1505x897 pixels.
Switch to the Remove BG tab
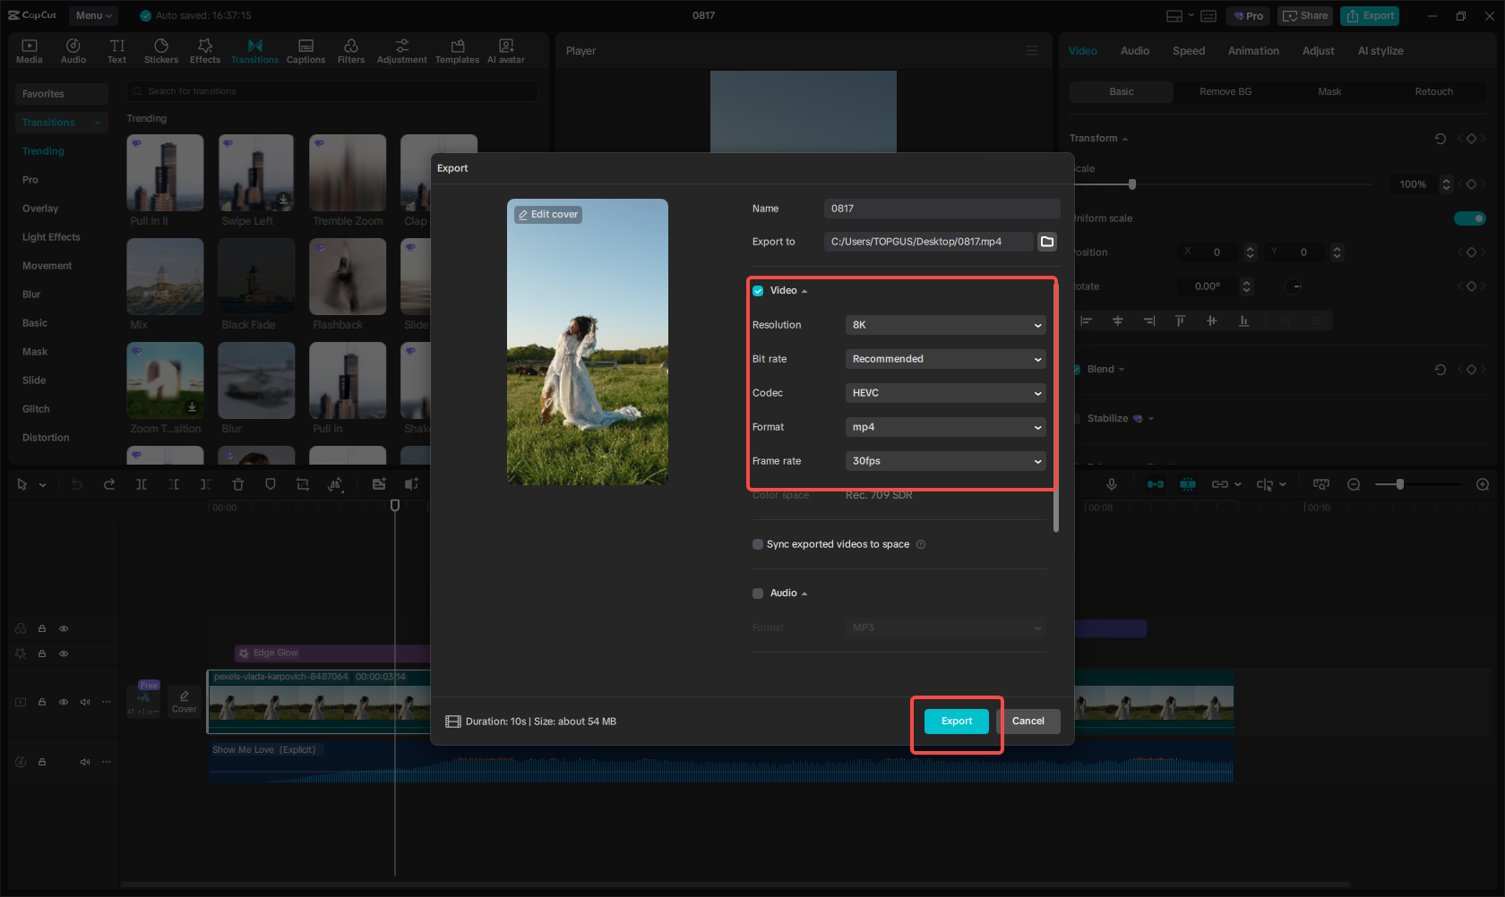(1225, 91)
